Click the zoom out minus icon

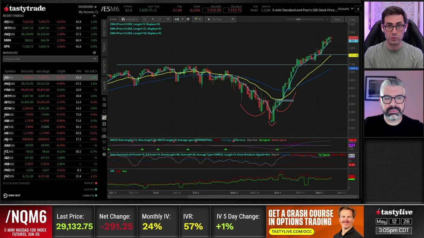click(x=283, y=19)
